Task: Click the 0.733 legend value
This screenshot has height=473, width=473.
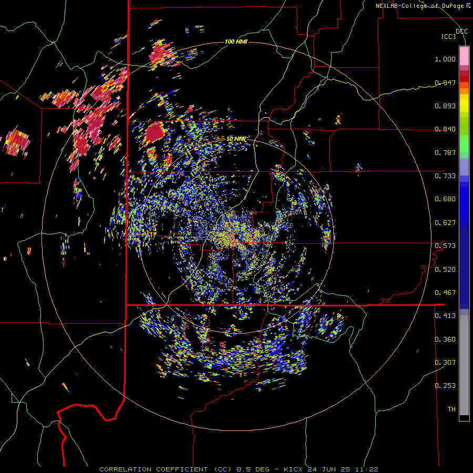Action: pos(445,176)
